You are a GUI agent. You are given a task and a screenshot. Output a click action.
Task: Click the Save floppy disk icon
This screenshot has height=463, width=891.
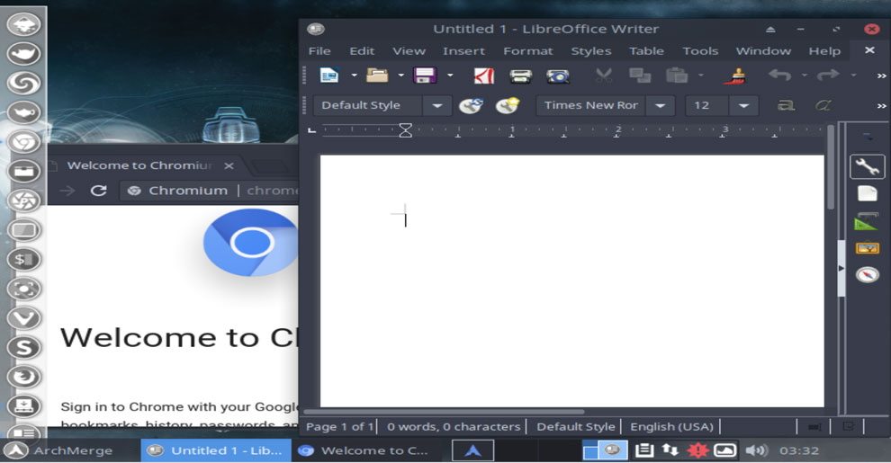(x=425, y=76)
